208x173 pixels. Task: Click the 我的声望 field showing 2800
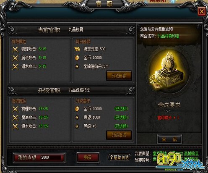(39, 157)
